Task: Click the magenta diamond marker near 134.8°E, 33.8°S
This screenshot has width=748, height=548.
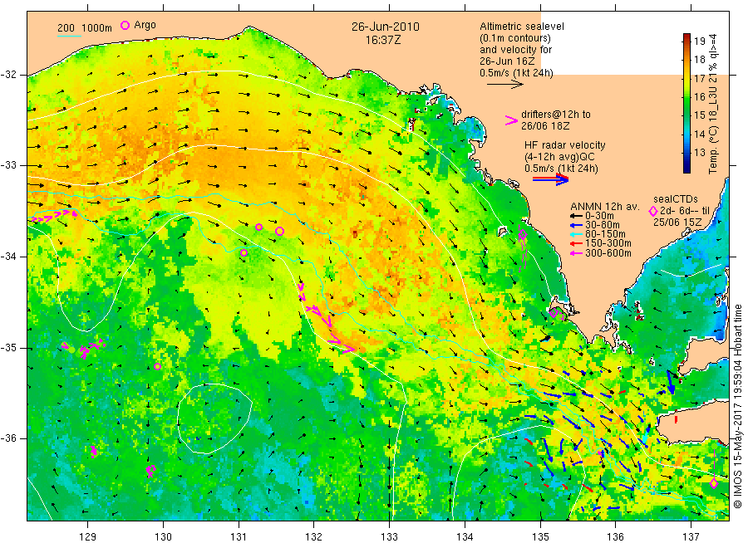Action: [523, 234]
